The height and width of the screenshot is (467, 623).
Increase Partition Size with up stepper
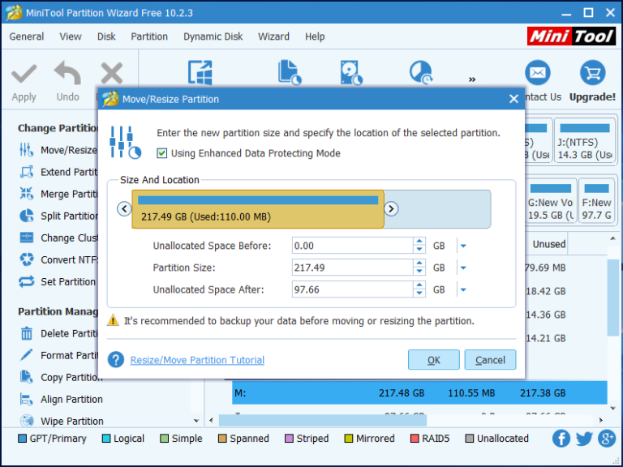[419, 263]
